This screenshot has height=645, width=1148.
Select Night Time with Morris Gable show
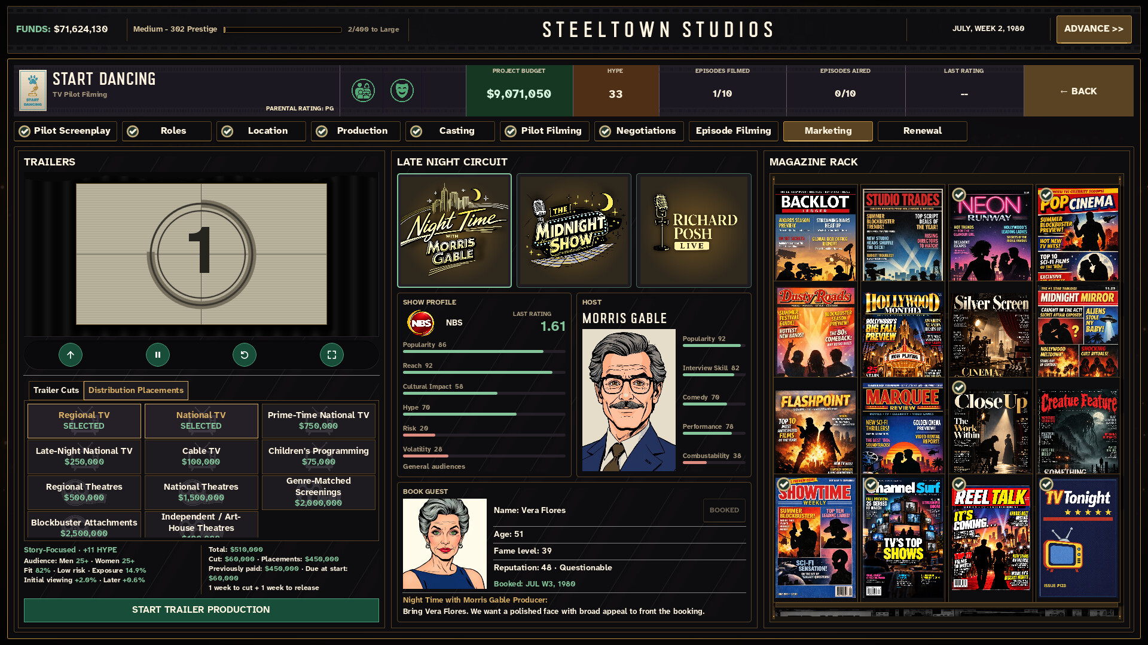pyautogui.click(x=454, y=231)
